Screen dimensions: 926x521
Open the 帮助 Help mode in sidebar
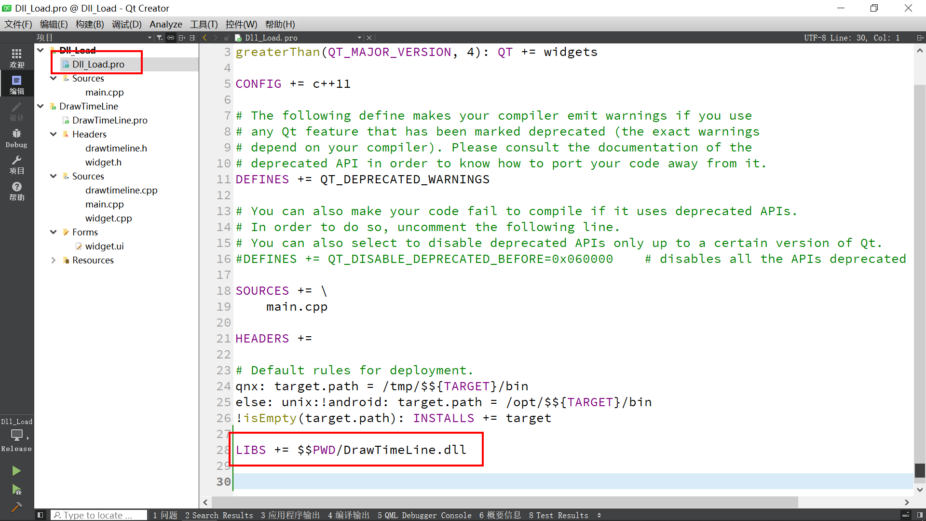(16, 191)
